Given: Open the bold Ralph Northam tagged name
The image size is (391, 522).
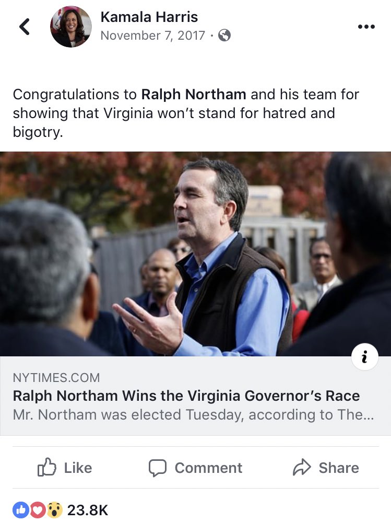Looking at the screenshot, I should pos(194,94).
